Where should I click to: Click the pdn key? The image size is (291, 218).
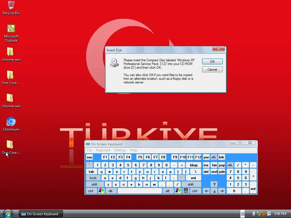pyautogui.click(x=222, y=171)
